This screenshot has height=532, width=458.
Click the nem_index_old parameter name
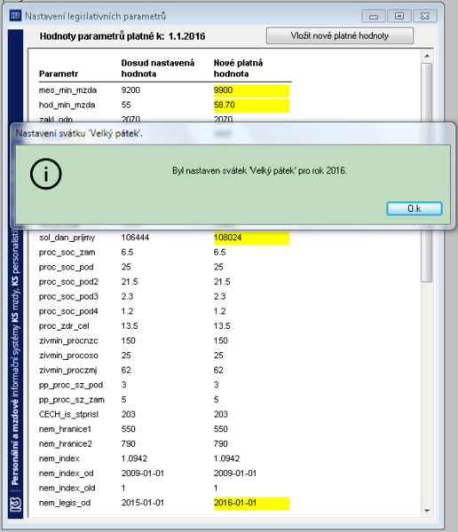67,489
